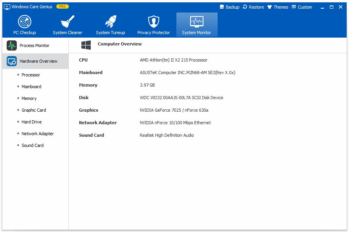Click the Backup drive icon
The height and width of the screenshot is (232, 349).
(222, 7)
